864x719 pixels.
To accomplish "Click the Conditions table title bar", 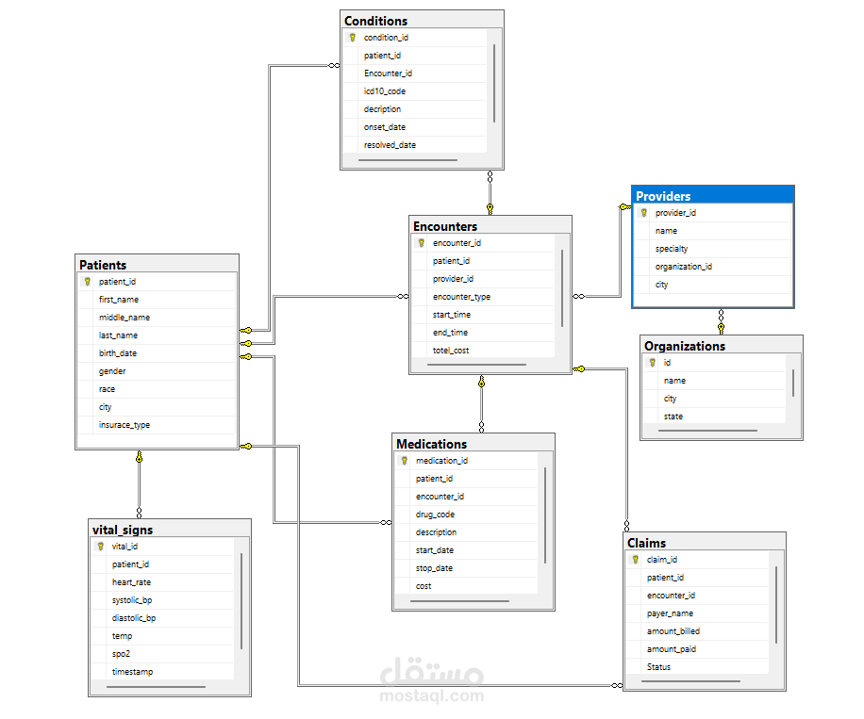I will (x=422, y=20).
